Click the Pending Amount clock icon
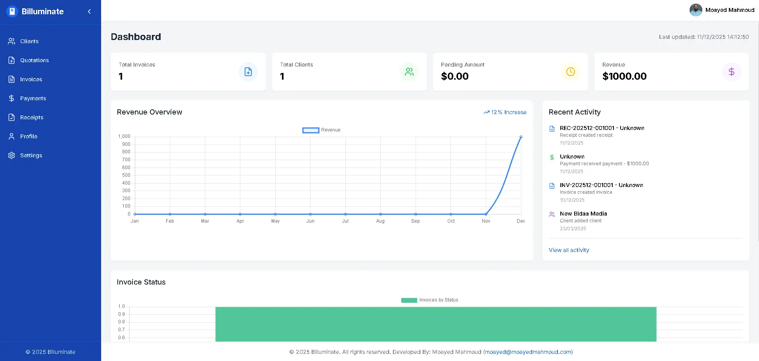The width and height of the screenshot is (759, 361). point(570,72)
